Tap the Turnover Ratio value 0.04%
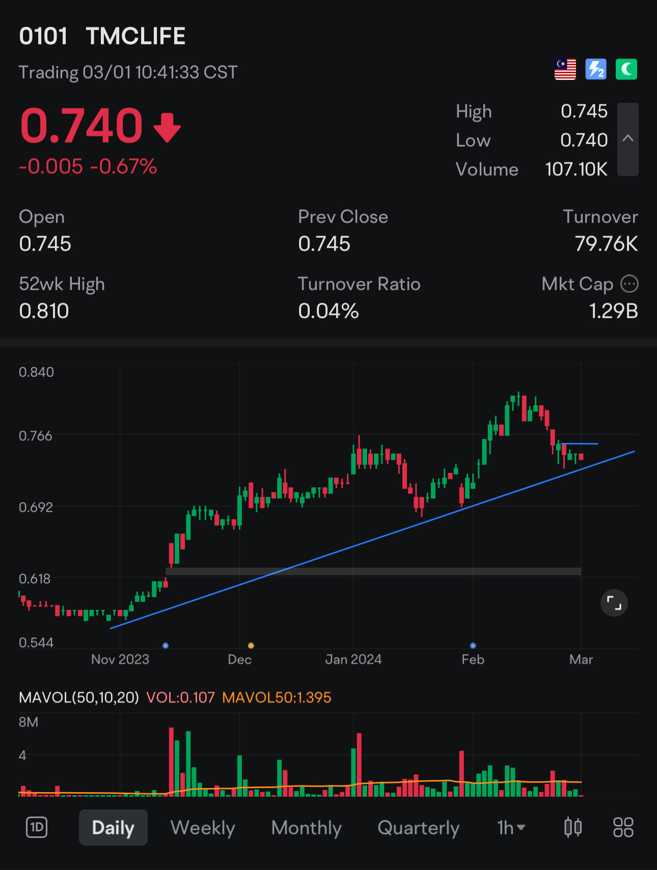 tap(328, 311)
